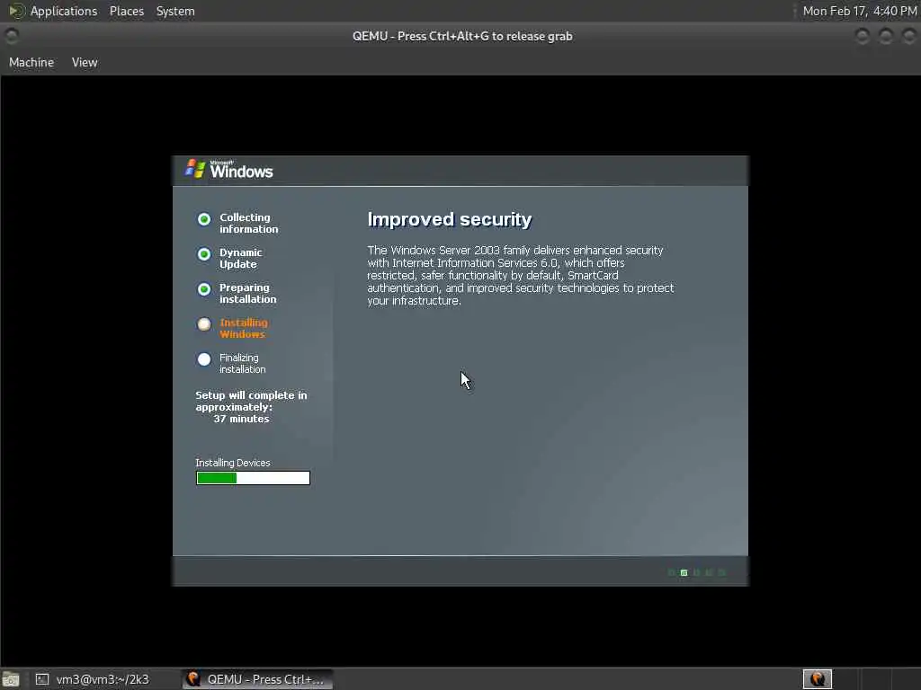Click the Windows flag logo
921x690 pixels.
tap(195, 169)
